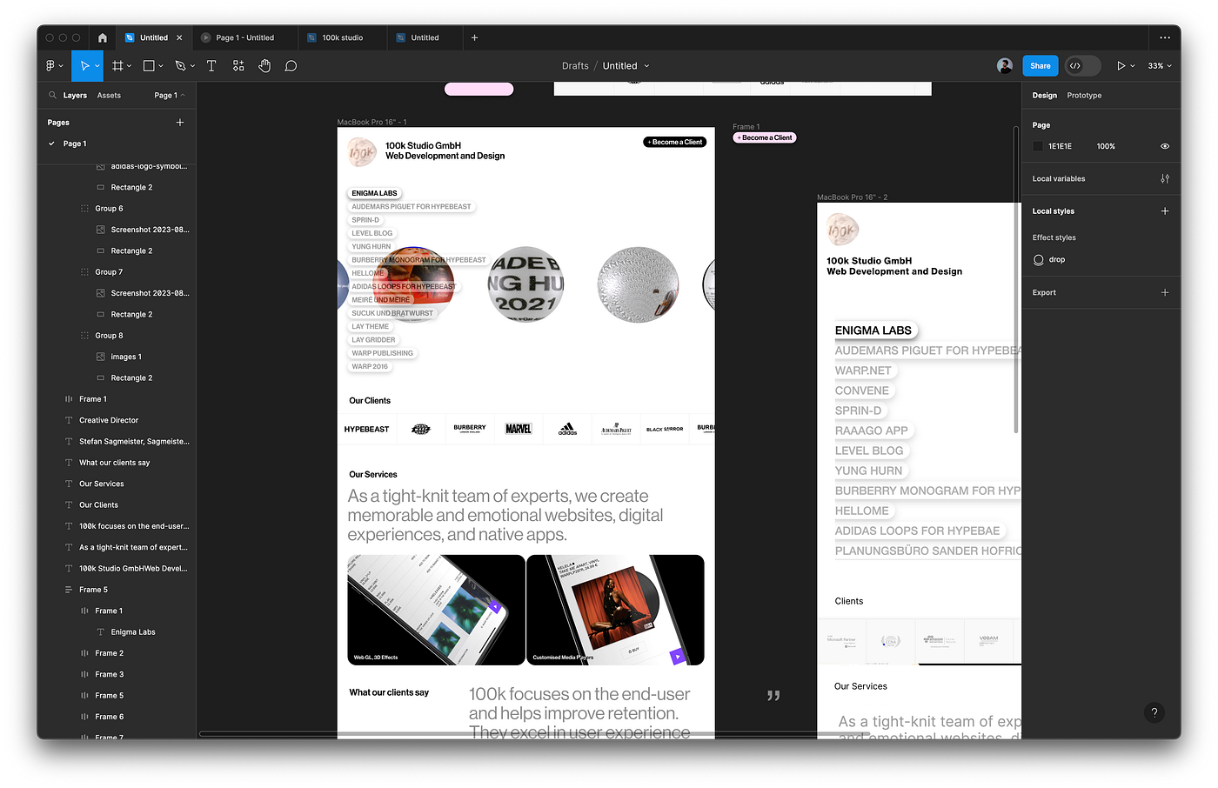
Task: Select the Hand tool
Action: coord(264,65)
